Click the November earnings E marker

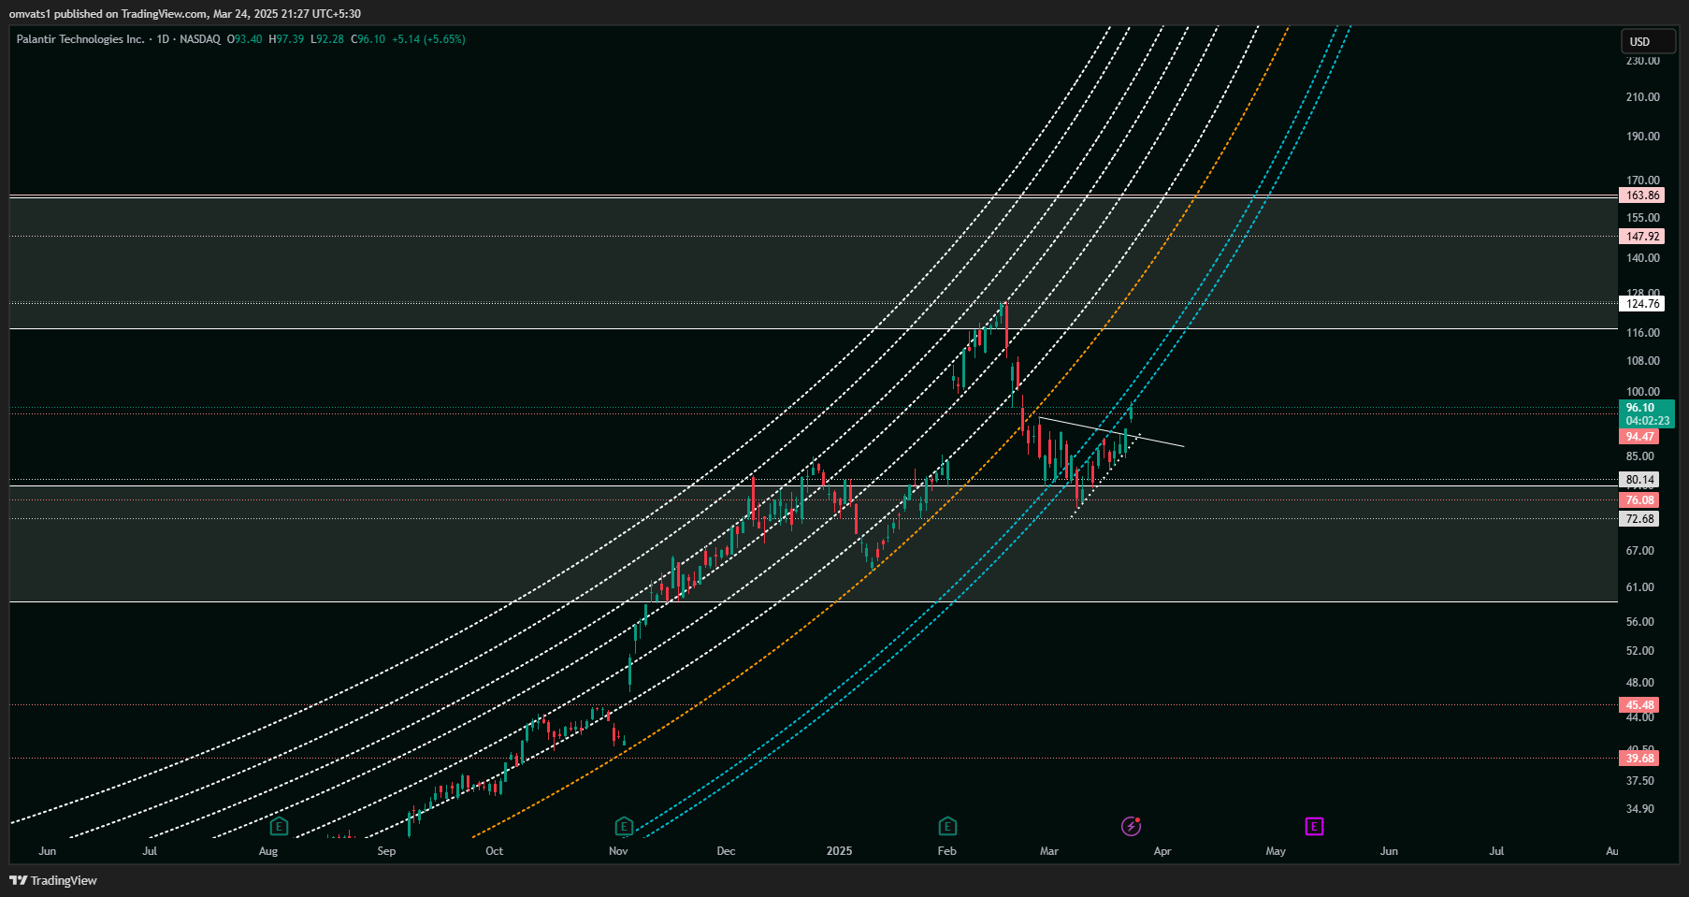(624, 826)
